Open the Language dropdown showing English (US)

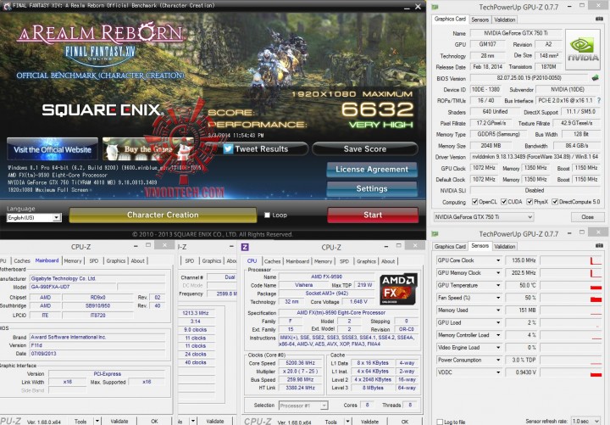pos(57,217)
